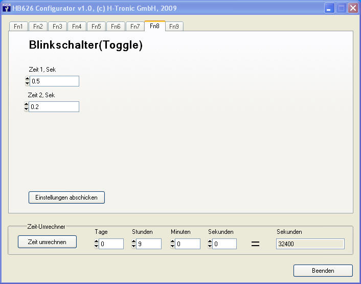Increment Tage value with up arrow

pyautogui.click(x=97, y=242)
